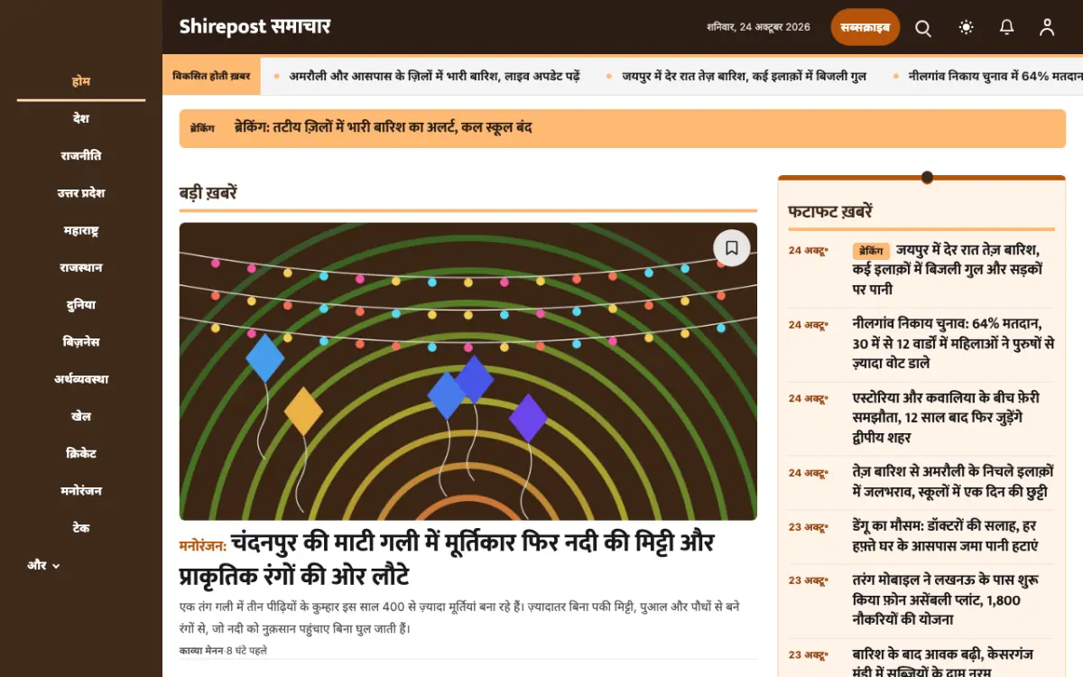Image resolution: width=1083 pixels, height=677 pixels.
Task: Open फटाफट story नीलगांव 64% मतदान
Action: point(953,343)
